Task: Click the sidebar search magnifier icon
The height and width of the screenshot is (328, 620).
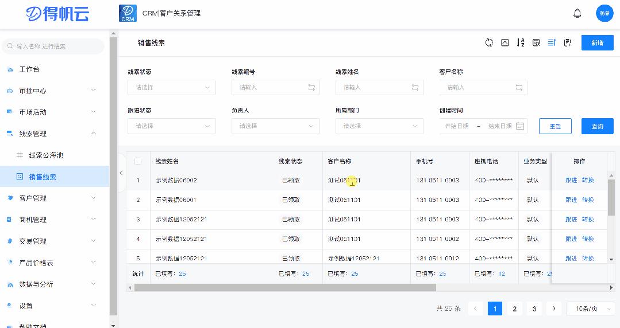Action: pyautogui.click(x=10, y=46)
